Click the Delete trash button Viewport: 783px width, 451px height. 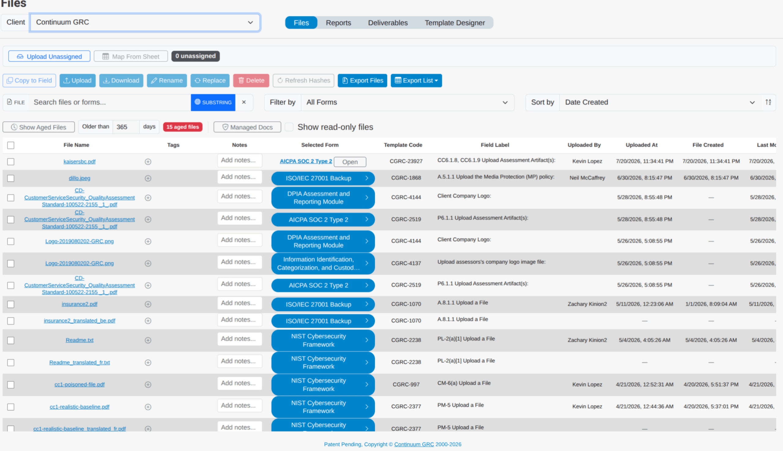(251, 80)
